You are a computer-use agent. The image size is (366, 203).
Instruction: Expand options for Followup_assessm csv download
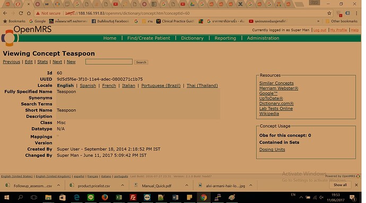[58, 186]
